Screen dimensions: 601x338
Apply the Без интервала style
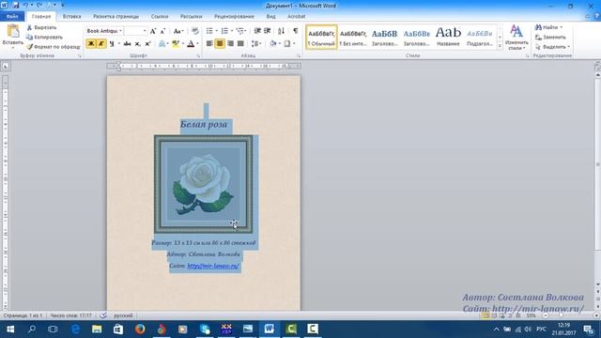353,38
